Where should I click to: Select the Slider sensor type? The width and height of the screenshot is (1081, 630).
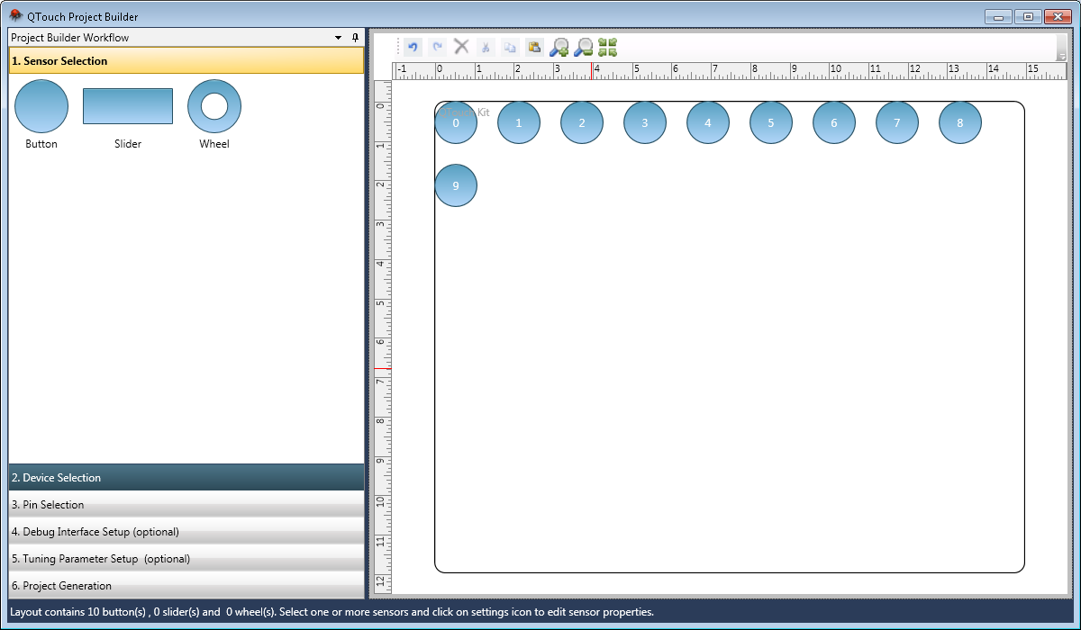click(128, 106)
